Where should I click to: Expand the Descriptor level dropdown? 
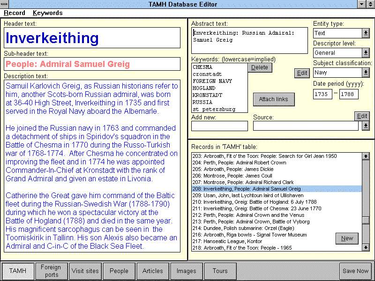pos(366,53)
